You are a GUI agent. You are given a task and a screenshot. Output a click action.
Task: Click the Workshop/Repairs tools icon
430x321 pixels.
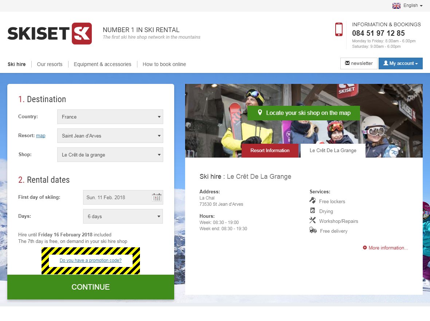tap(312, 220)
